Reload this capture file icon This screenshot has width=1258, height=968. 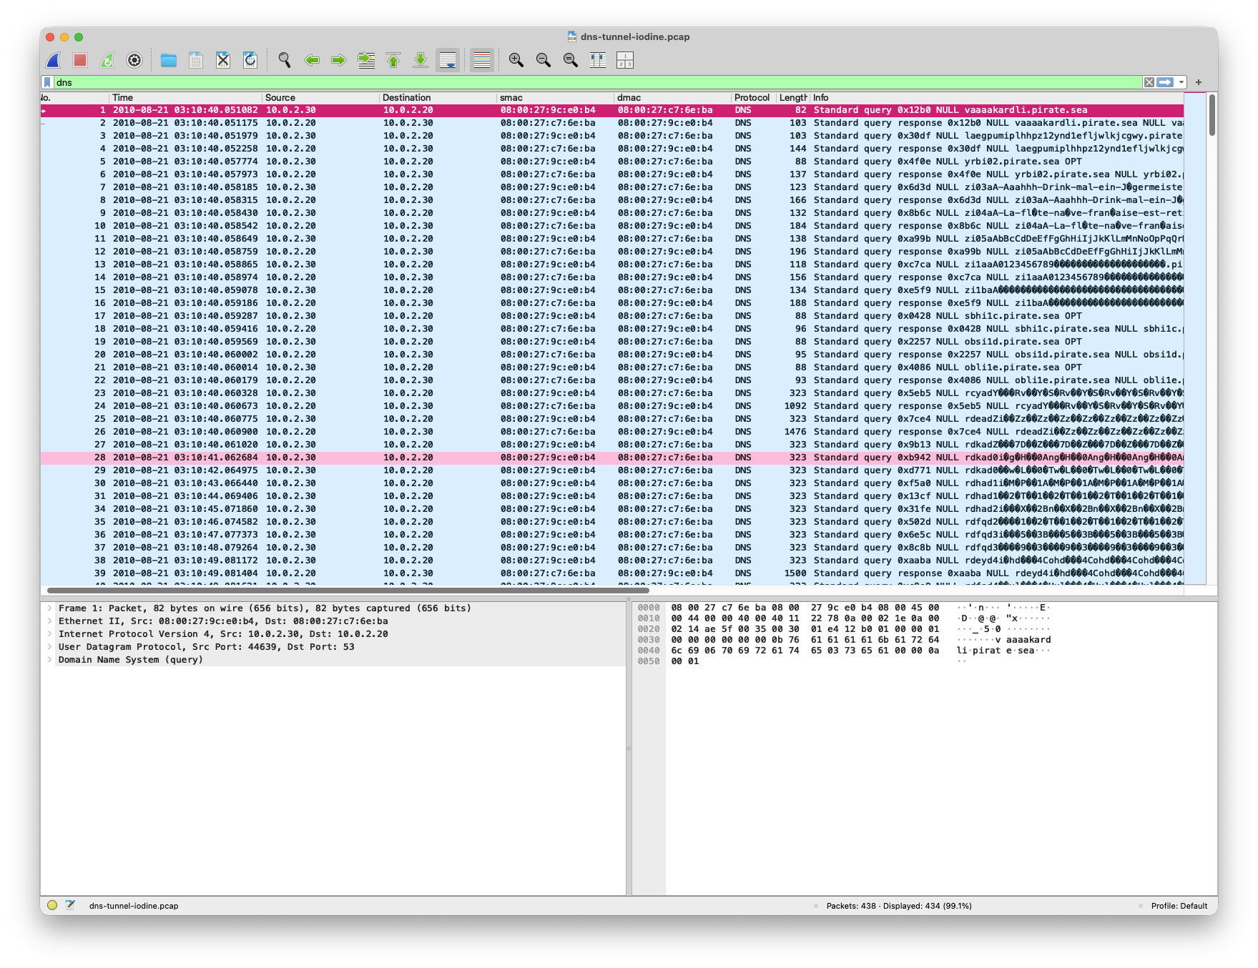(x=250, y=60)
